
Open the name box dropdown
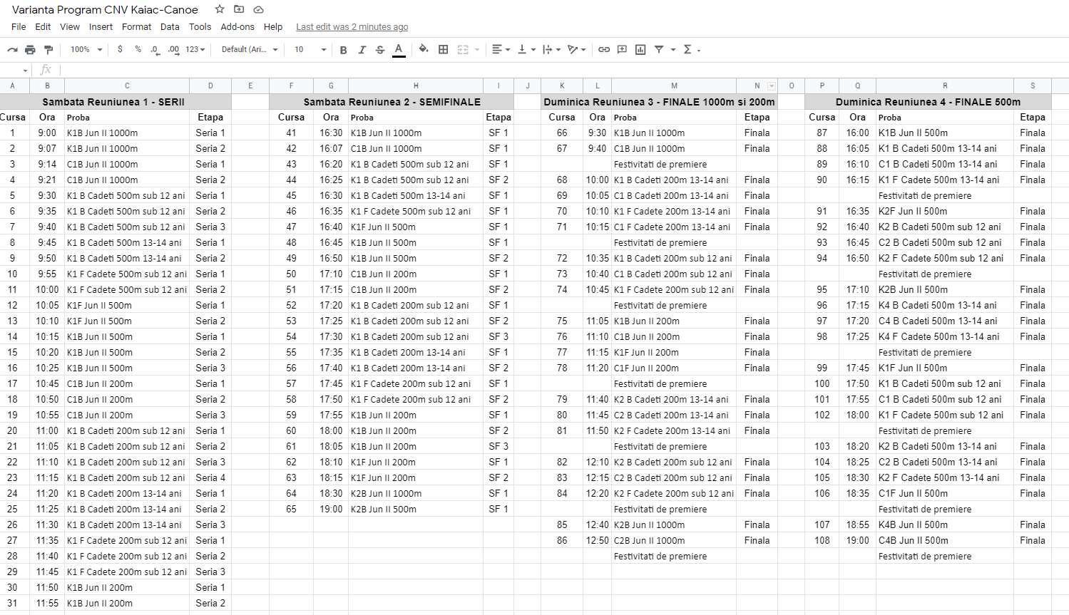click(x=25, y=71)
